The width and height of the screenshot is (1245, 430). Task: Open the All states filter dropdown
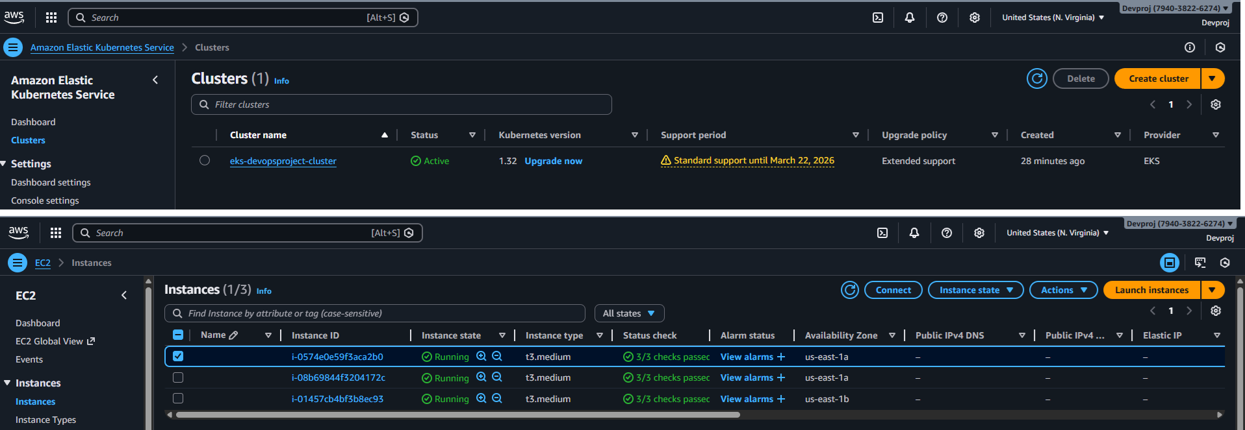(628, 313)
